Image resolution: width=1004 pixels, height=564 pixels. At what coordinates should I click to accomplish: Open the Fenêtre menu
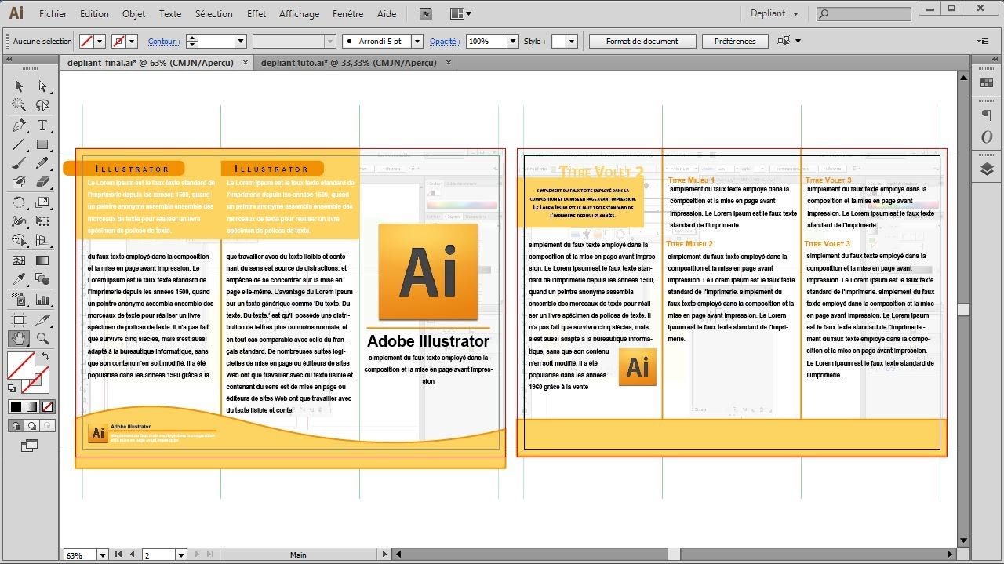point(347,13)
